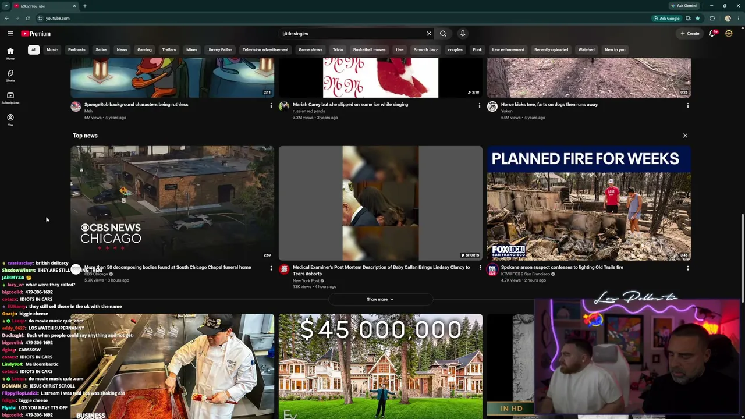
Task: Filter by Mixes chip
Action: tap(191, 49)
